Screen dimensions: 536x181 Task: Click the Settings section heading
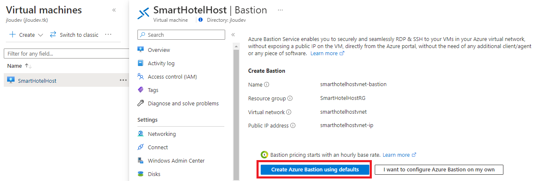[x=147, y=120]
